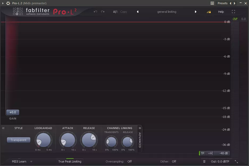The width and height of the screenshot is (249, 166).
Task: Open the Transparent style selector
Action: (x=19, y=140)
